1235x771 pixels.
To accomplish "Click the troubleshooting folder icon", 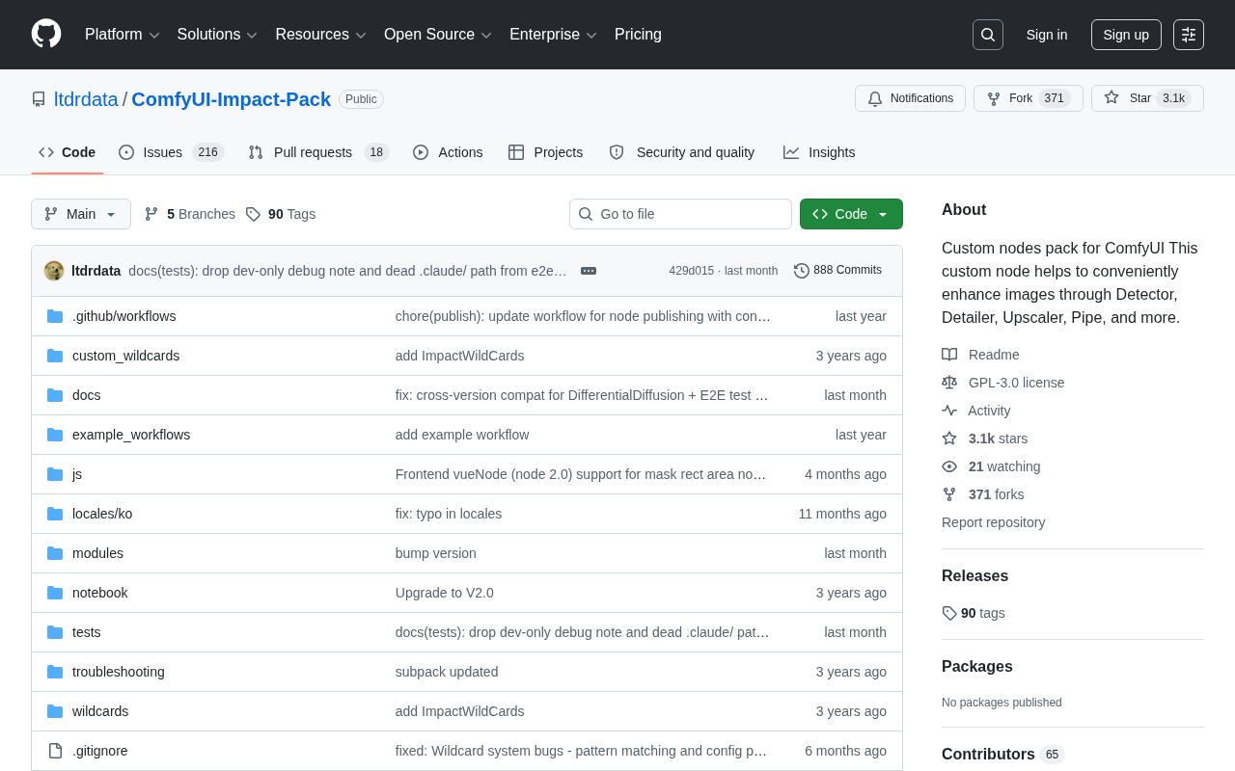I will coord(55,672).
